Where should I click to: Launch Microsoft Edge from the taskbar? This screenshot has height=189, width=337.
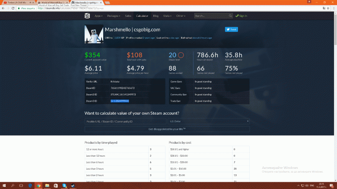(30, 186)
